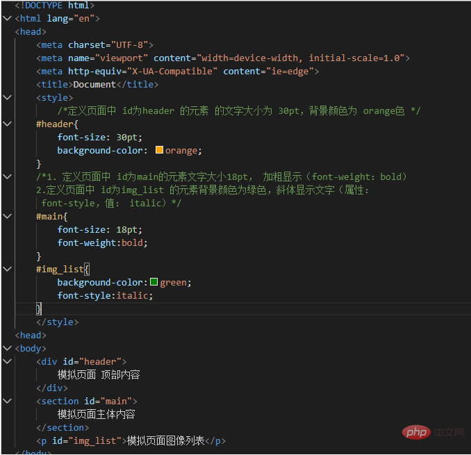The height and width of the screenshot is (455, 471).
Task: Click the "X-UA-Compatible" attribute value
Action: point(172,71)
